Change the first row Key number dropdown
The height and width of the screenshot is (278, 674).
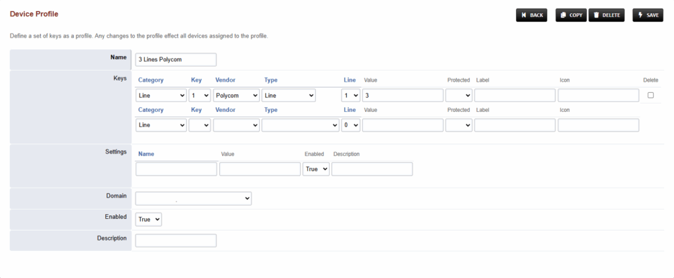(200, 96)
